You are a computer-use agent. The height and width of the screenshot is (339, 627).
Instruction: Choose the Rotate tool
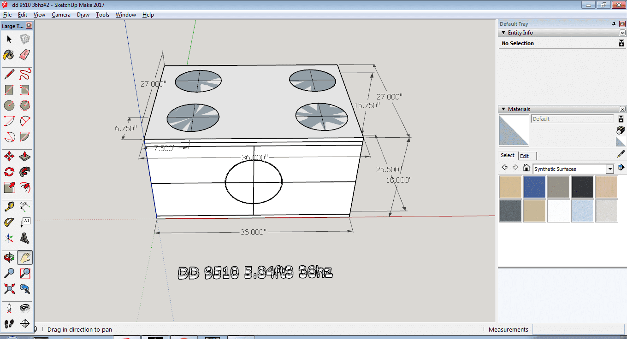[9, 172]
